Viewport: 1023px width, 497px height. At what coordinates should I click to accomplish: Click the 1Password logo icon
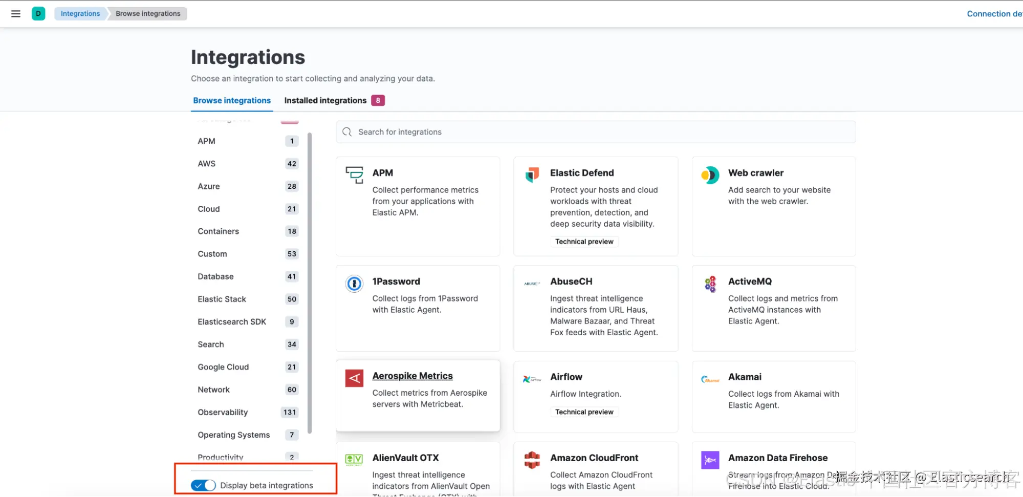click(x=354, y=283)
